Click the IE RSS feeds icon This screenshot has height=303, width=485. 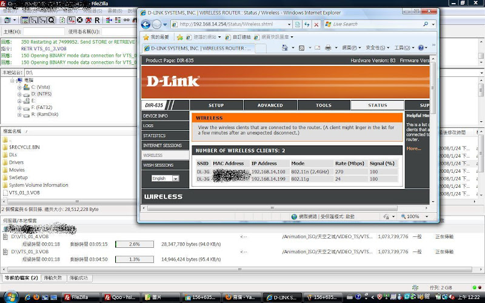tap(302, 47)
